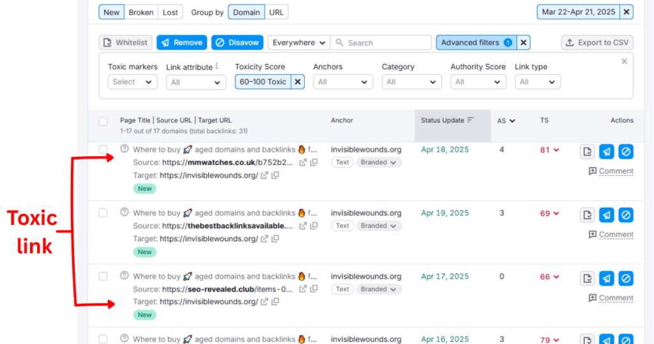Open Anchors filter dropdown
The image size is (654, 344).
click(x=343, y=82)
